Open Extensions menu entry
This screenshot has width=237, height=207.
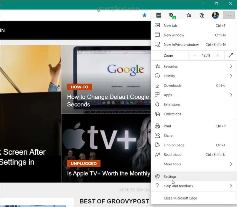click(x=194, y=104)
